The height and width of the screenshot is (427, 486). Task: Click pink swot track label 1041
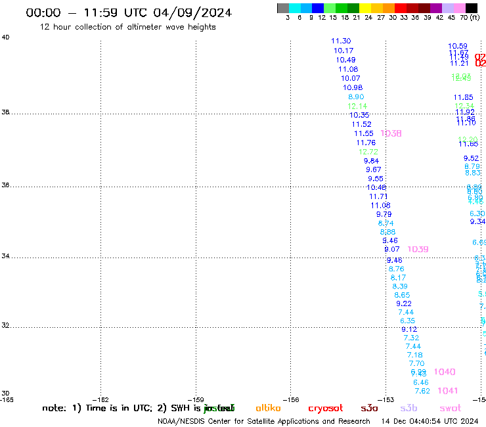(447, 391)
